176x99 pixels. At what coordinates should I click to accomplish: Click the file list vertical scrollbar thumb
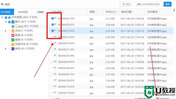pyautogui.click(x=174, y=10)
